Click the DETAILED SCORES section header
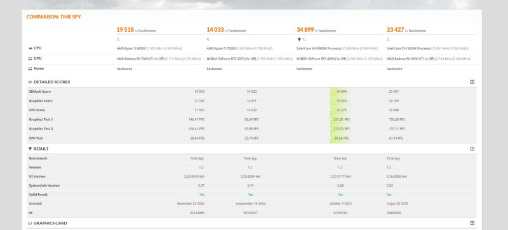508x230 pixels. [52, 82]
